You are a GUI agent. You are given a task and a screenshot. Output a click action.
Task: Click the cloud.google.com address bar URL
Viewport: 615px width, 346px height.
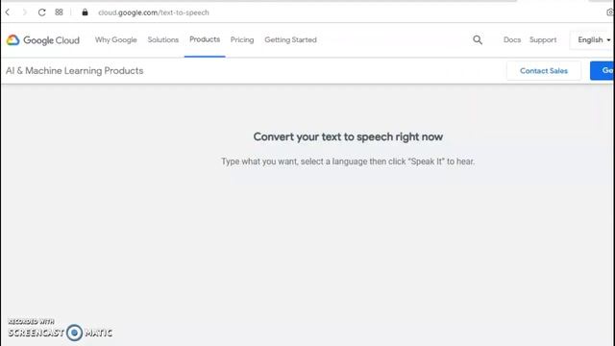[154, 12]
